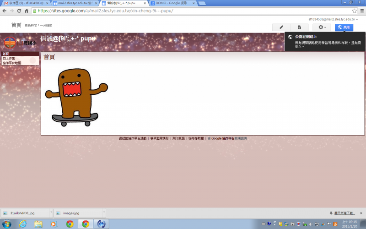Image resolution: width=366 pixels, height=229 pixels.
Task: Bookmark page with the star icon
Action: [354, 11]
